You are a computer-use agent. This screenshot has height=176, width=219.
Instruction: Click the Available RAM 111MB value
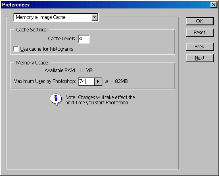pyautogui.click(x=86, y=70)
